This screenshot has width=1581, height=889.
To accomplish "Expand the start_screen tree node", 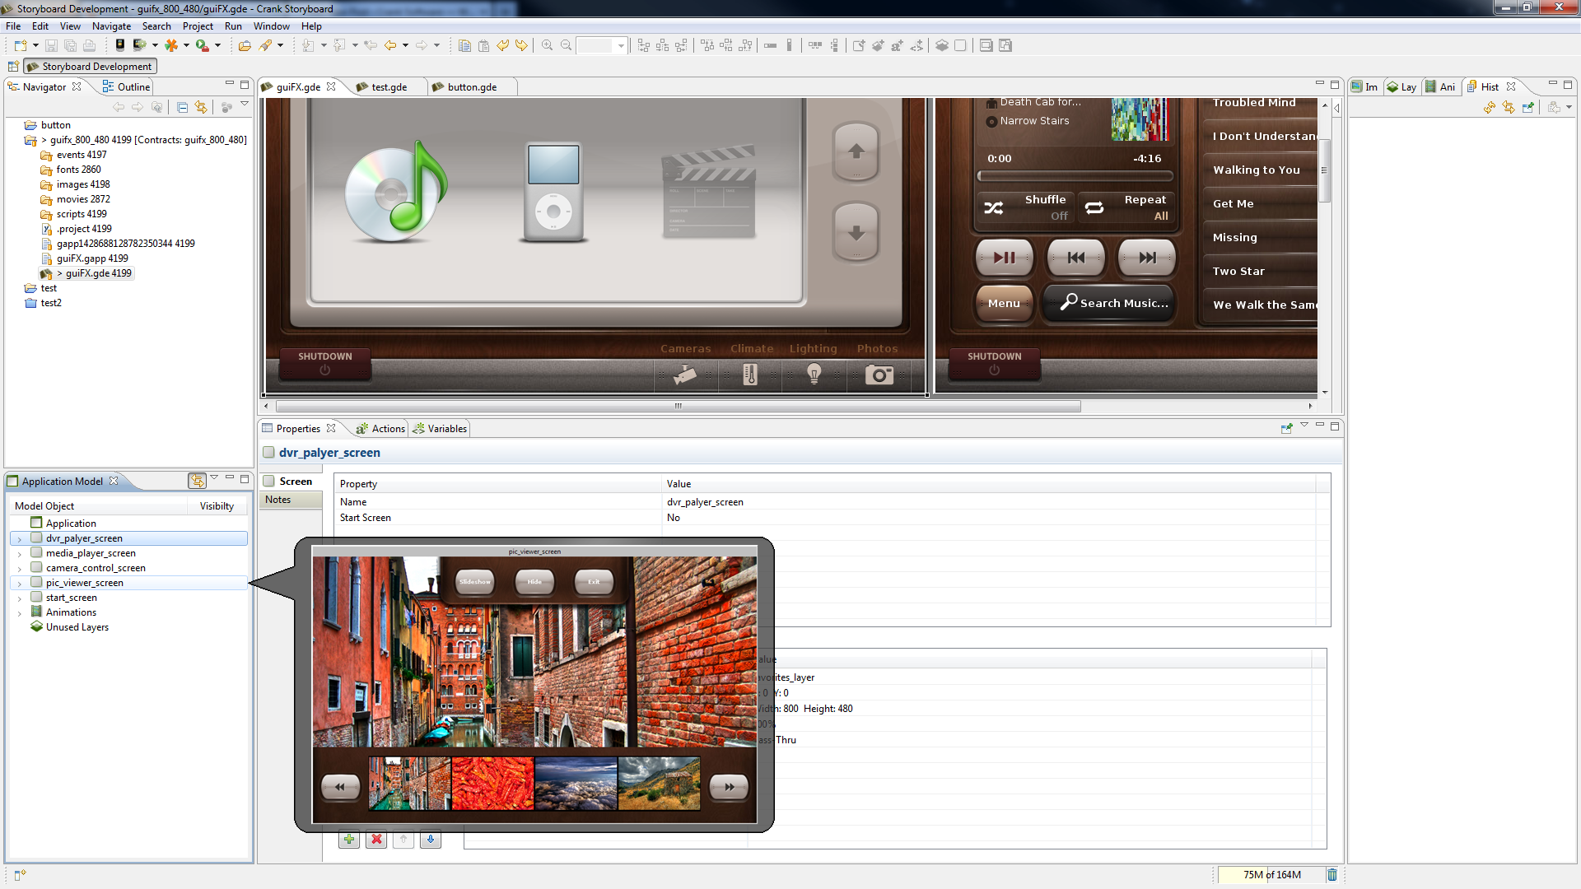I will (19, 598).
